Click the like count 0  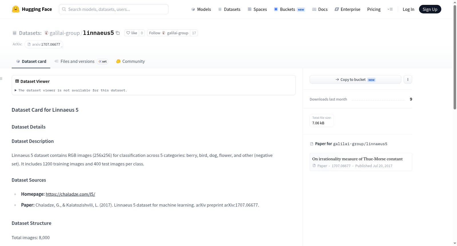[x=142, y=33]
